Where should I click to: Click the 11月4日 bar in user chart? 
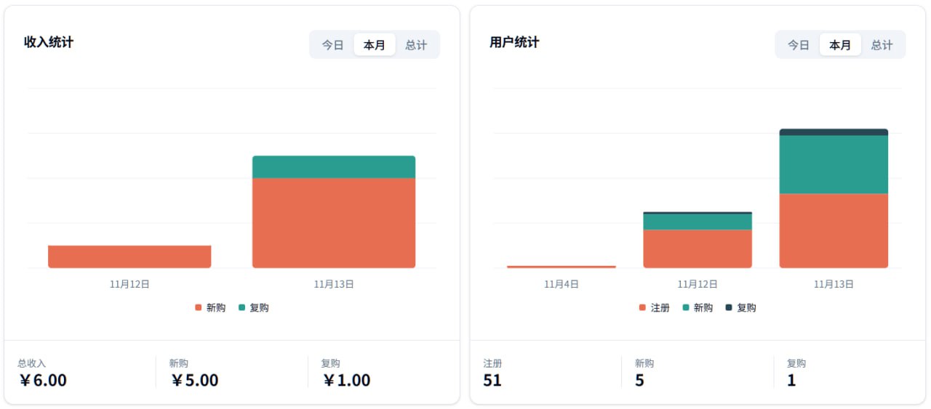point(562,267)
